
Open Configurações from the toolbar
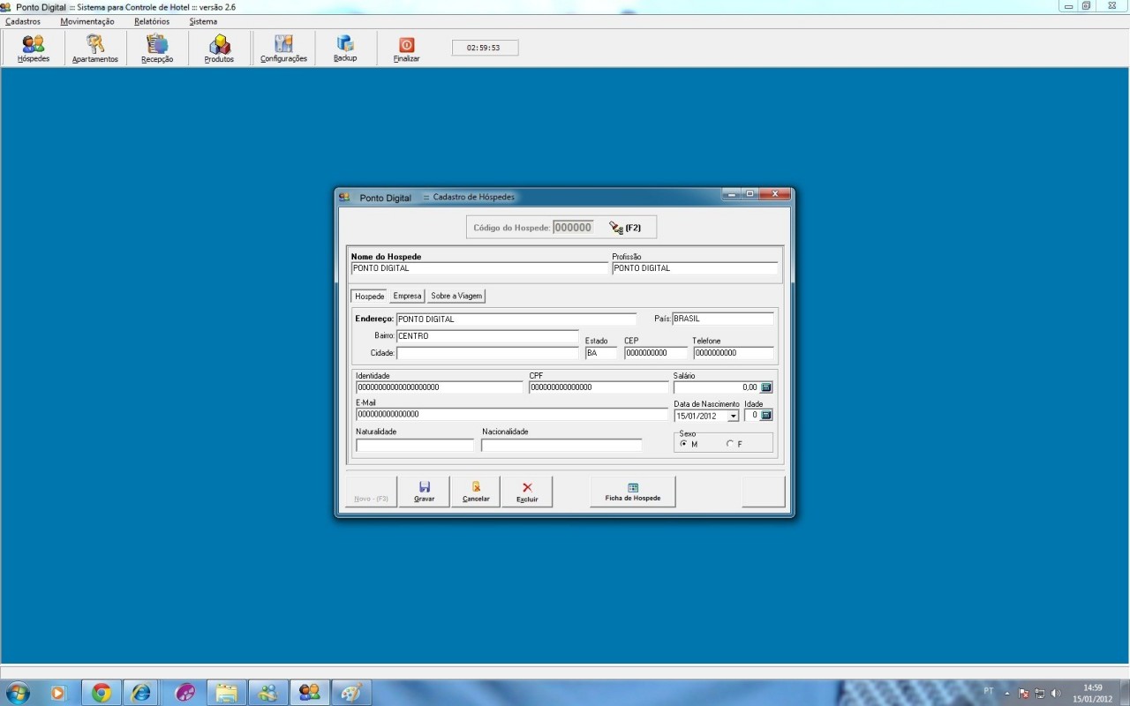coord(282,48)
